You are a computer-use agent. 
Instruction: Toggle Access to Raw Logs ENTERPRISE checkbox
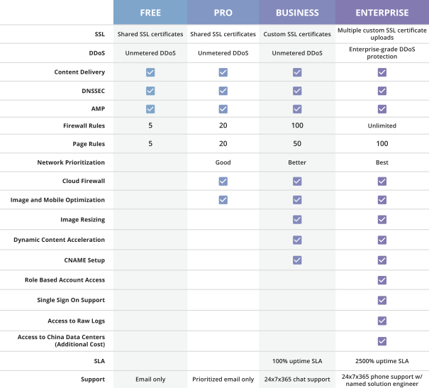click(x=381, y=320)
